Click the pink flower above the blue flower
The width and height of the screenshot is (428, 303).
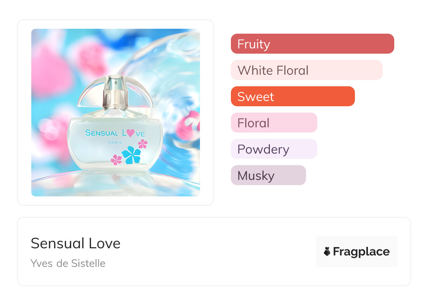coord(143,144)
